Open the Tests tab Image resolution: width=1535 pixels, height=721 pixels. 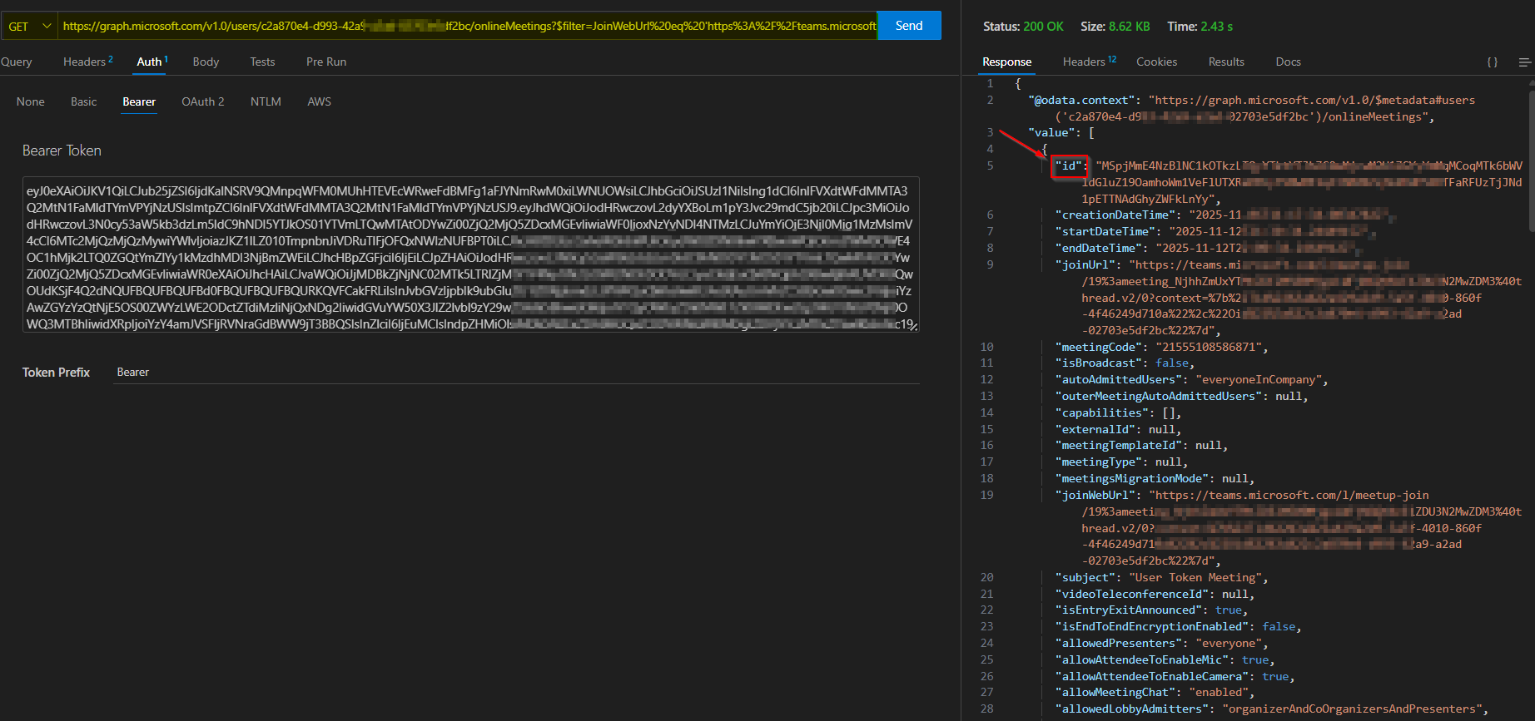pyautogui.click(x=262, y=62)
